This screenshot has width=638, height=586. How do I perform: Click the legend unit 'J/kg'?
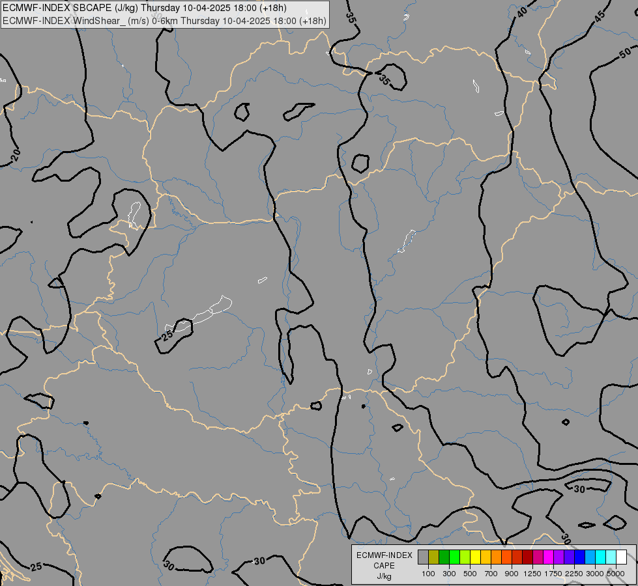click(384, 576)
